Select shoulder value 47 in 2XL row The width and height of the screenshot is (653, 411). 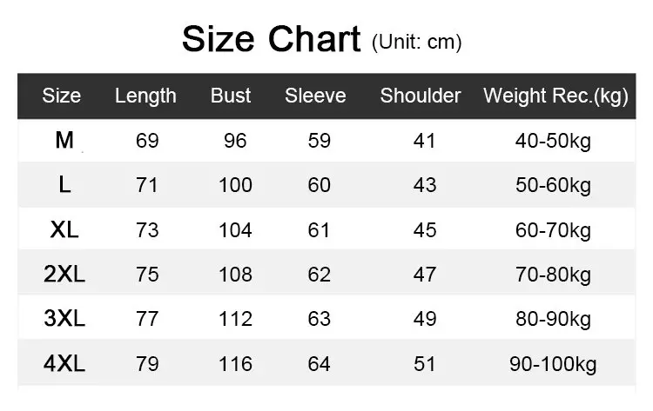pos(425,275)
